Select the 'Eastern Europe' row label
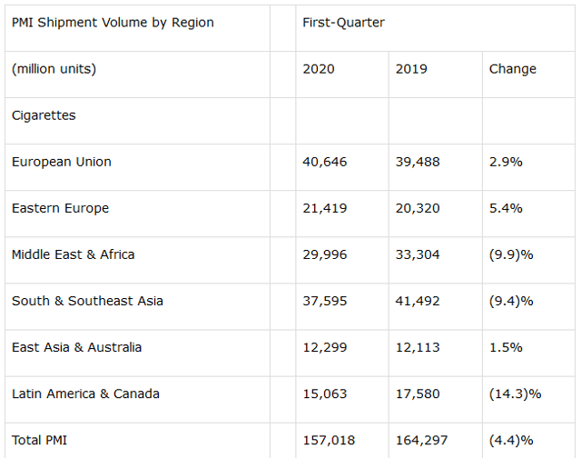Viewport: 581px width, 458px height. click(60, 208)
